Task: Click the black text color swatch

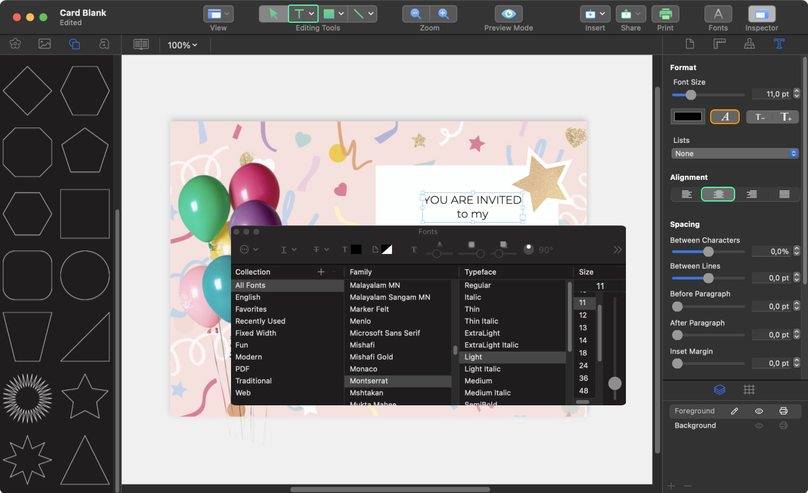Action: click(x=688, y=117)
